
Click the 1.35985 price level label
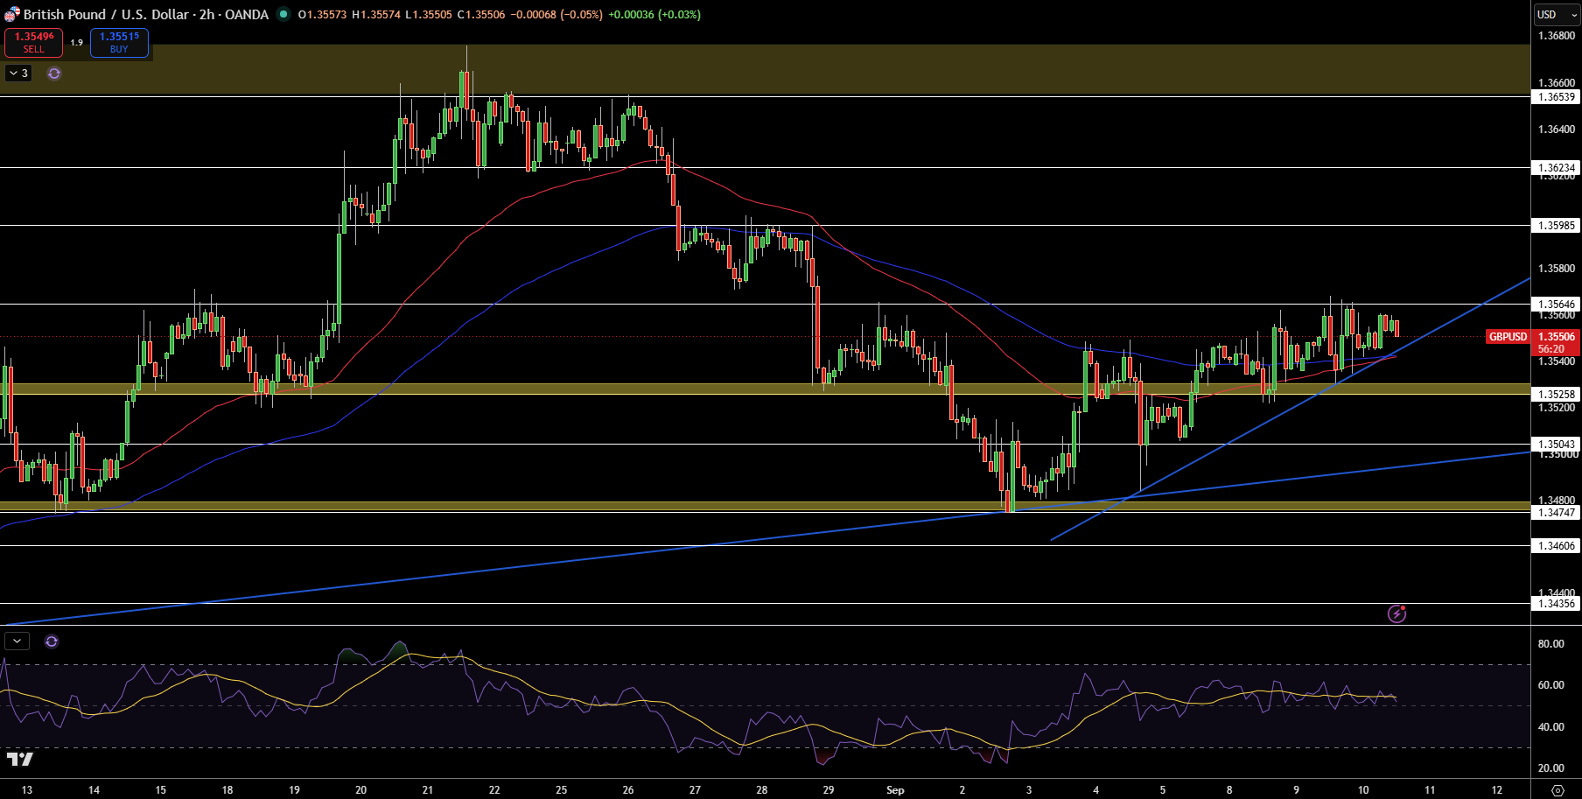(x=1557, y=226)
